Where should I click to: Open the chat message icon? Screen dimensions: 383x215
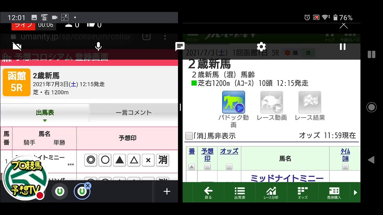pos(180,46)
